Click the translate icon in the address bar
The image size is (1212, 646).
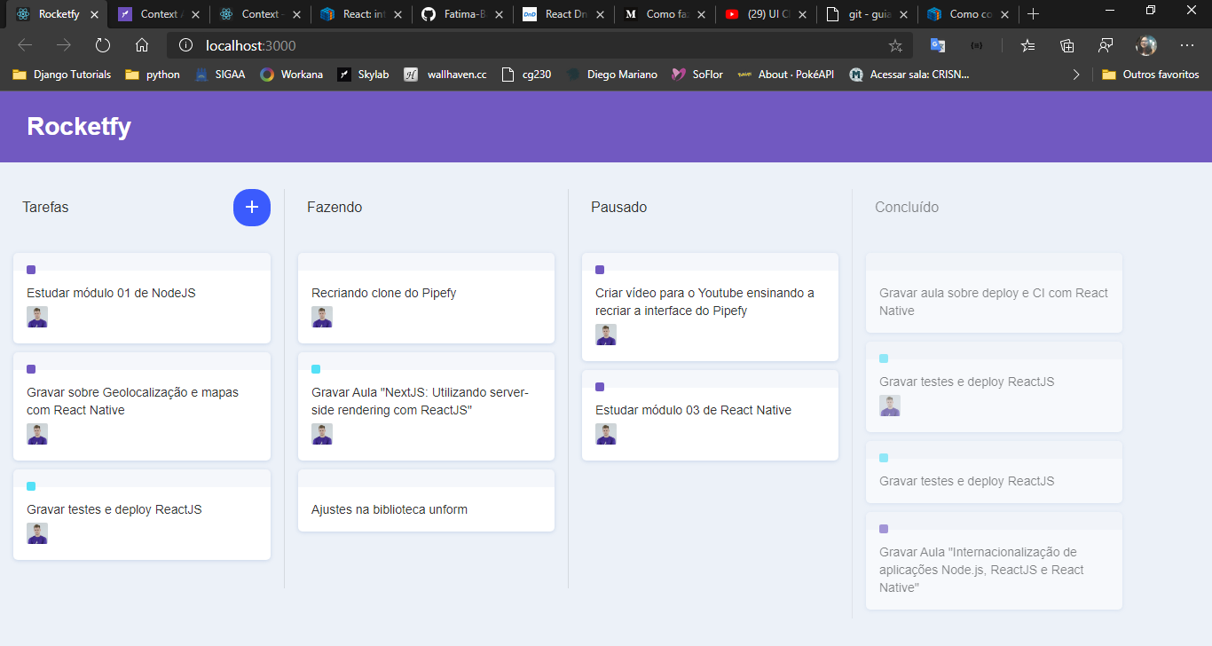tap(937, 44)
